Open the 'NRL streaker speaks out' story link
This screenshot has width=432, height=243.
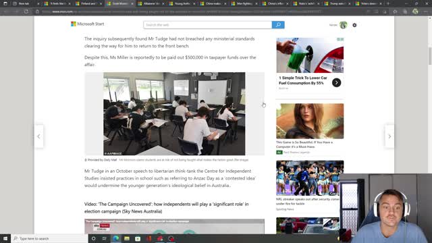click(308, 201)
